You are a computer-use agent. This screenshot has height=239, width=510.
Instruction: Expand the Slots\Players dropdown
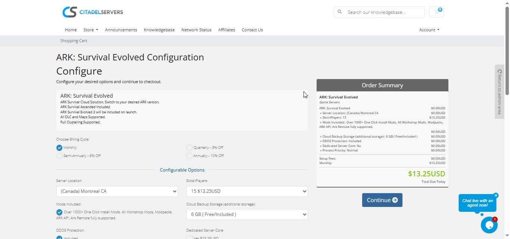point(247,191)
